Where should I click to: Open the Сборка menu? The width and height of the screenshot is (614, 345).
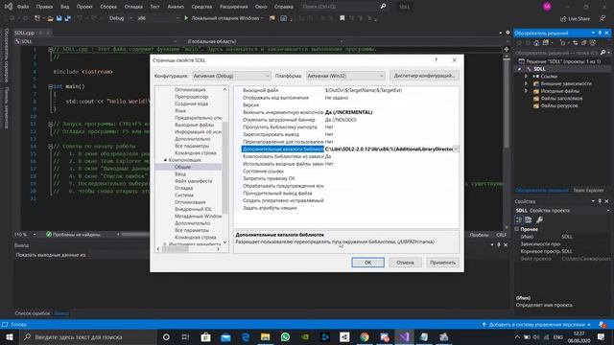click(108, 7)
